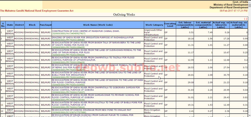Click the 'District' column header
Viewport: 251px width, 117px height.
click(x=19, y=25)
